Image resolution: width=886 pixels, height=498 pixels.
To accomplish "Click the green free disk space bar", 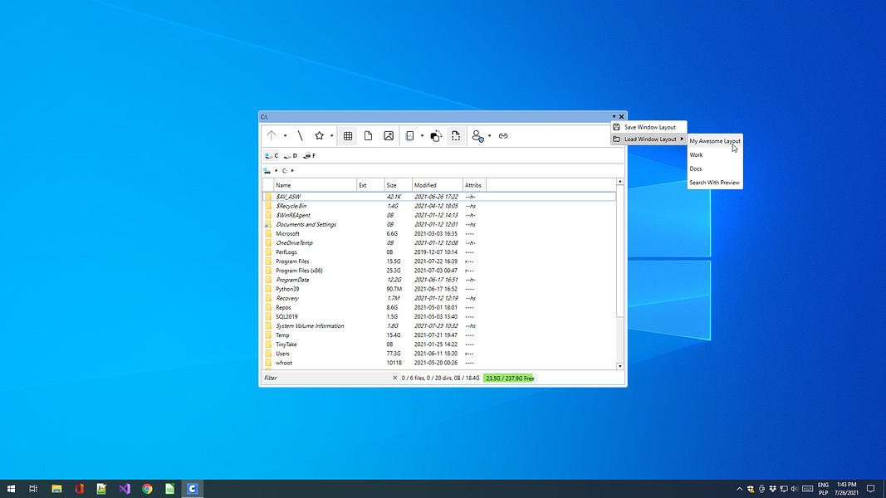I will (x=510, y=378).
